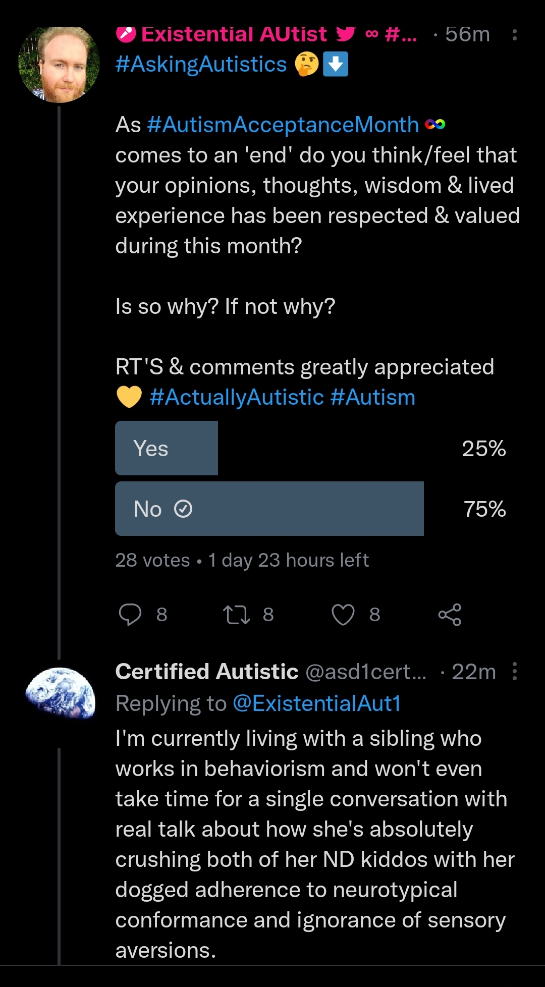Open three-dot menu on Existential AUtist tweet

click(514, 35)
